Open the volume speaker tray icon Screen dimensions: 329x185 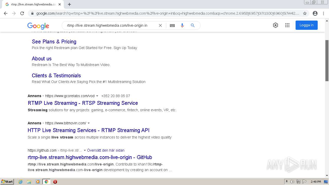[x=292, y=182]
